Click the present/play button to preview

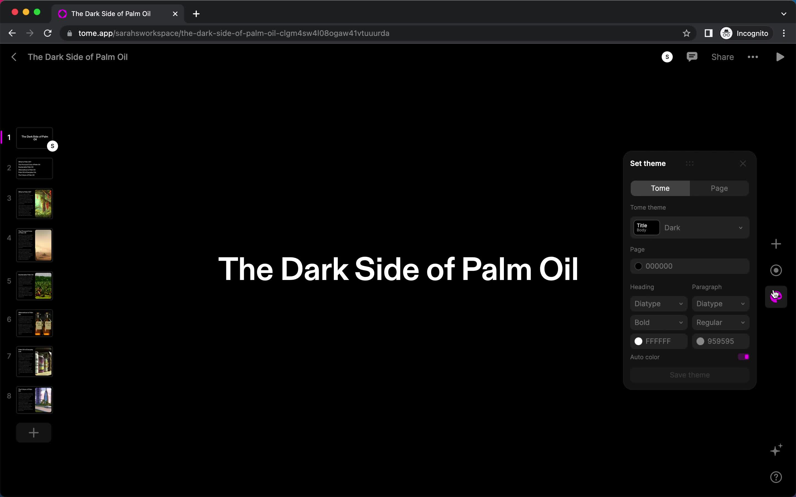[780, 57]
